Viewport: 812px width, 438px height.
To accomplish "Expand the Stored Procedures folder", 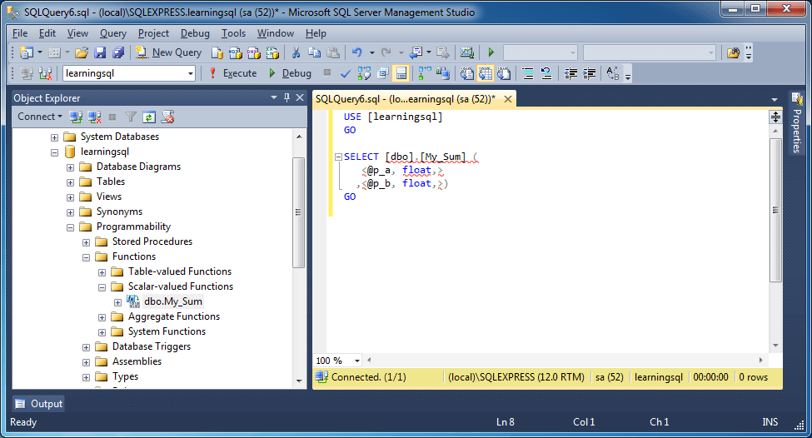I will [86, 242].
